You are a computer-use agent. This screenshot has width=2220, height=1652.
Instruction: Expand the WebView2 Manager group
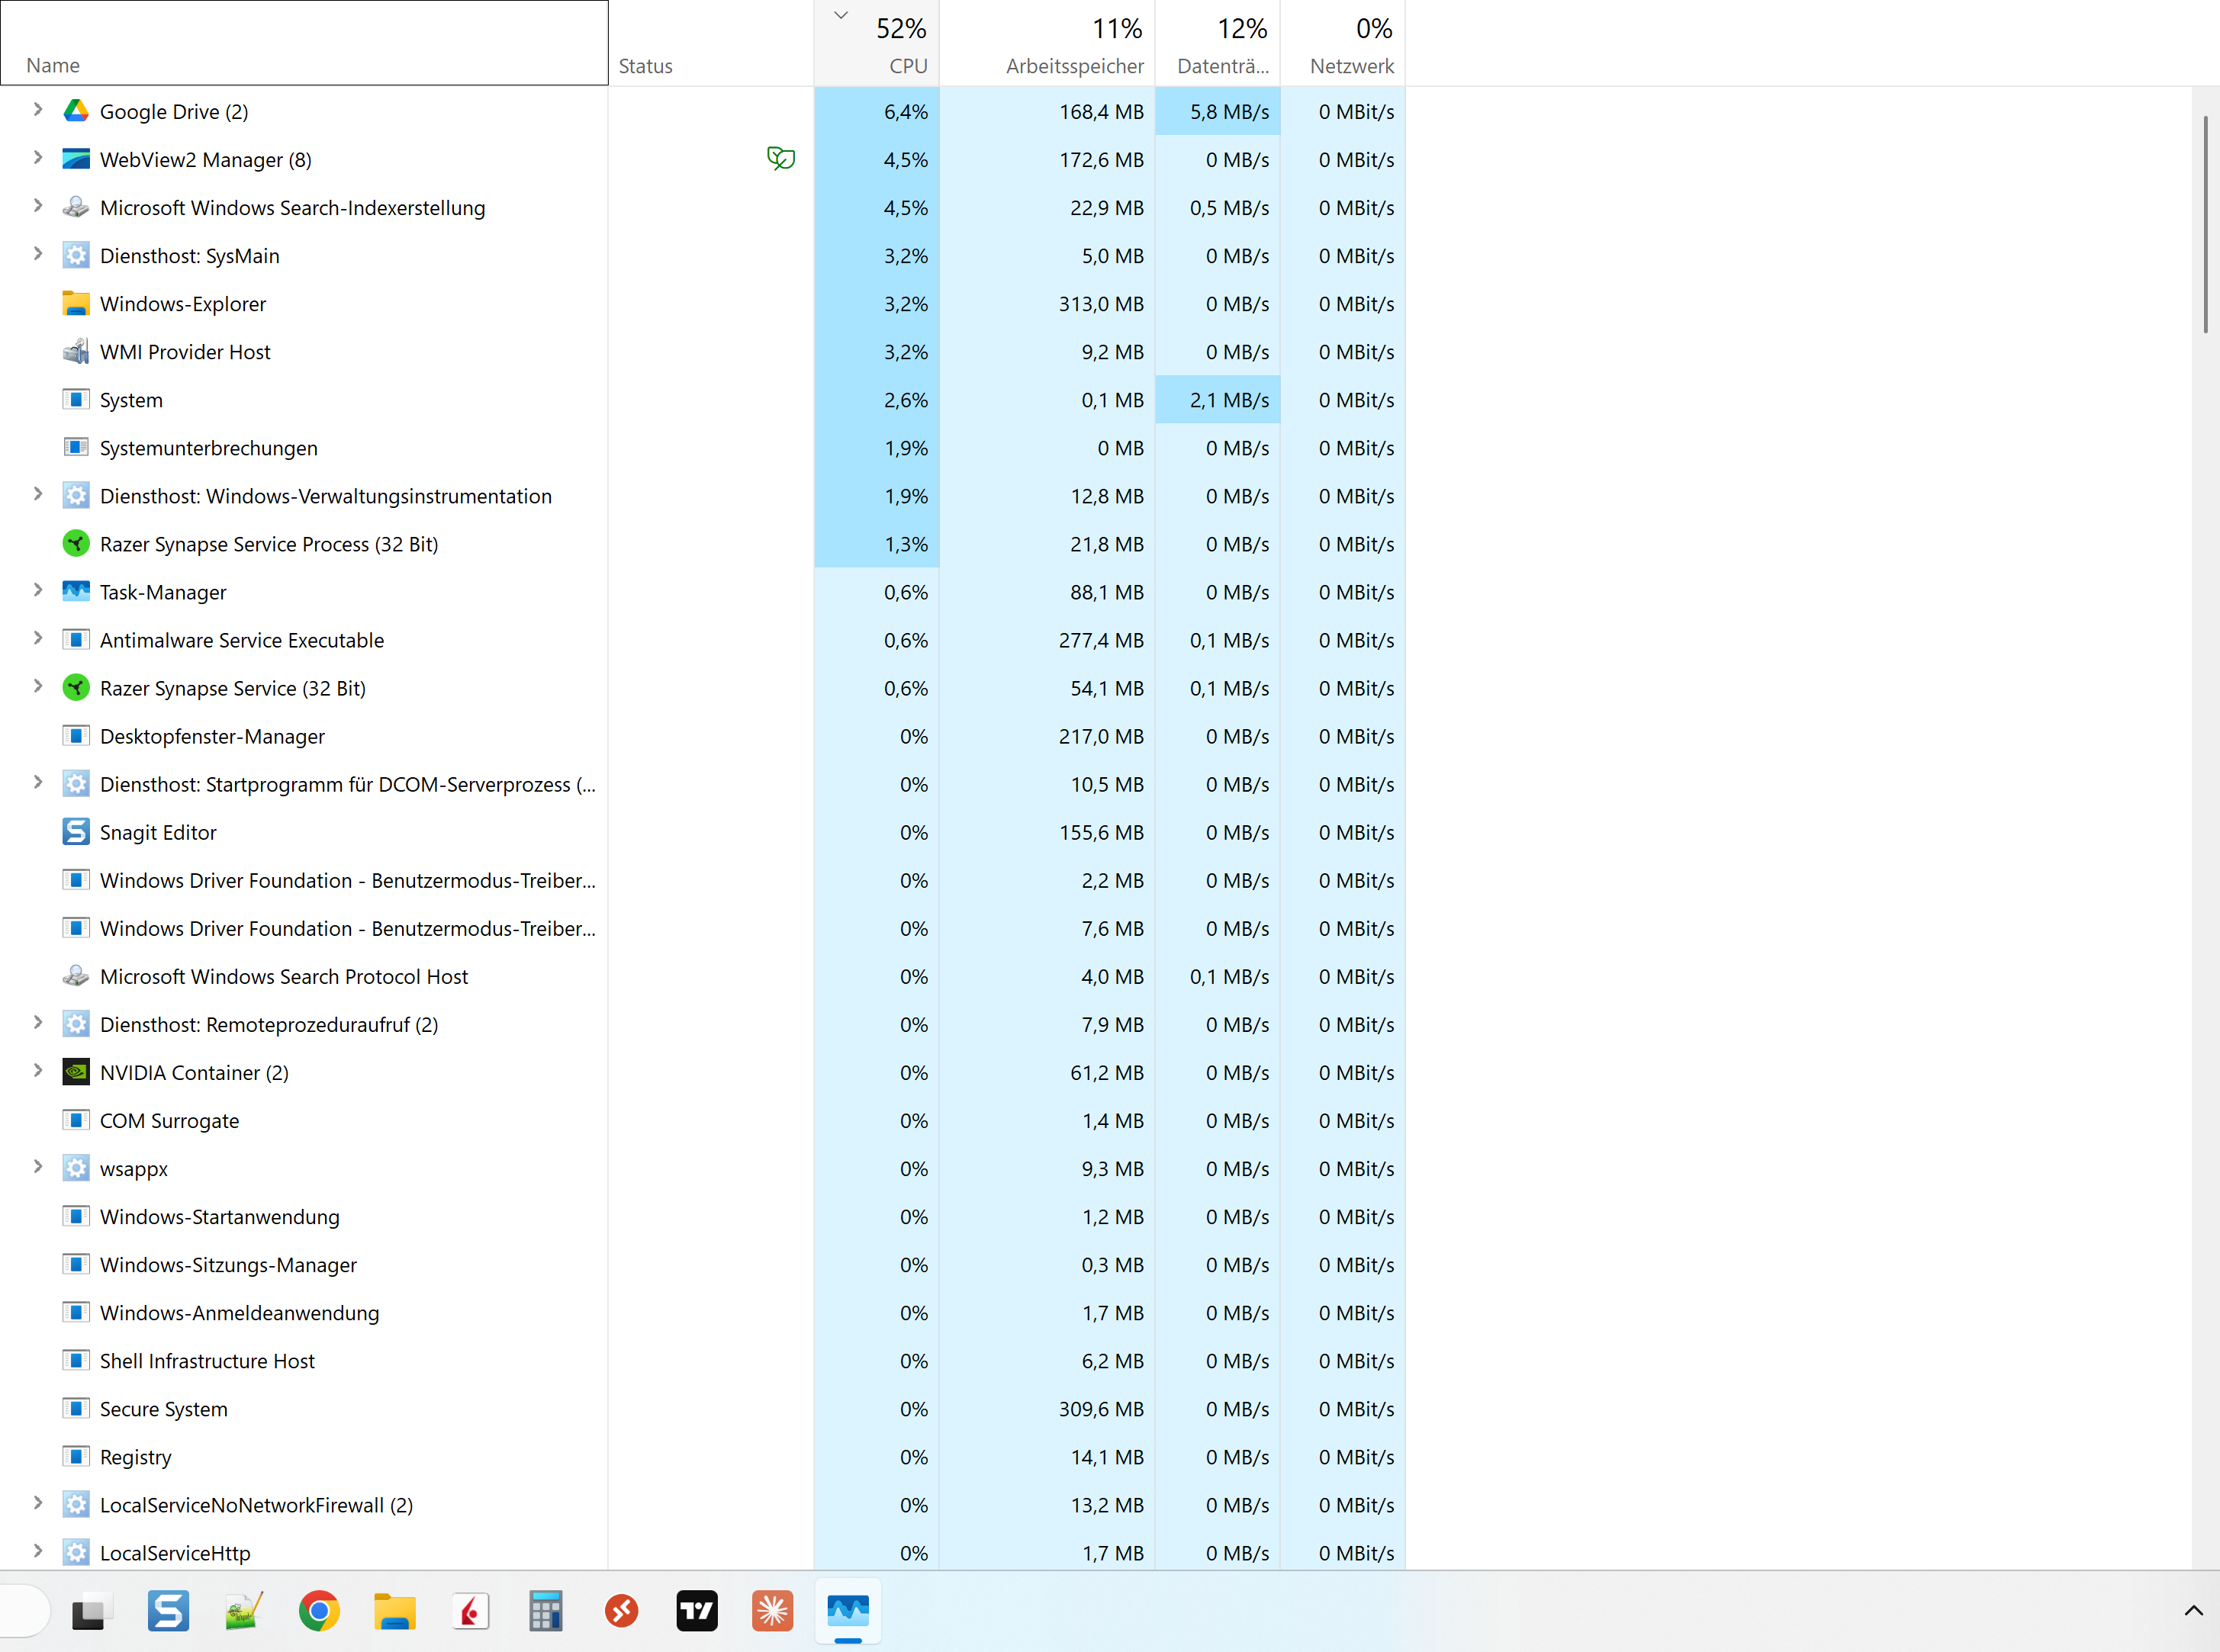38,158
